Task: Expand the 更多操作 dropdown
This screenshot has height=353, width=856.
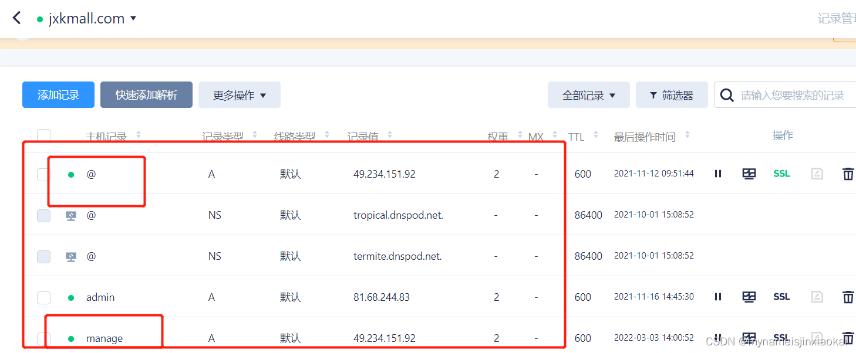Action: (x=240, y=94)
